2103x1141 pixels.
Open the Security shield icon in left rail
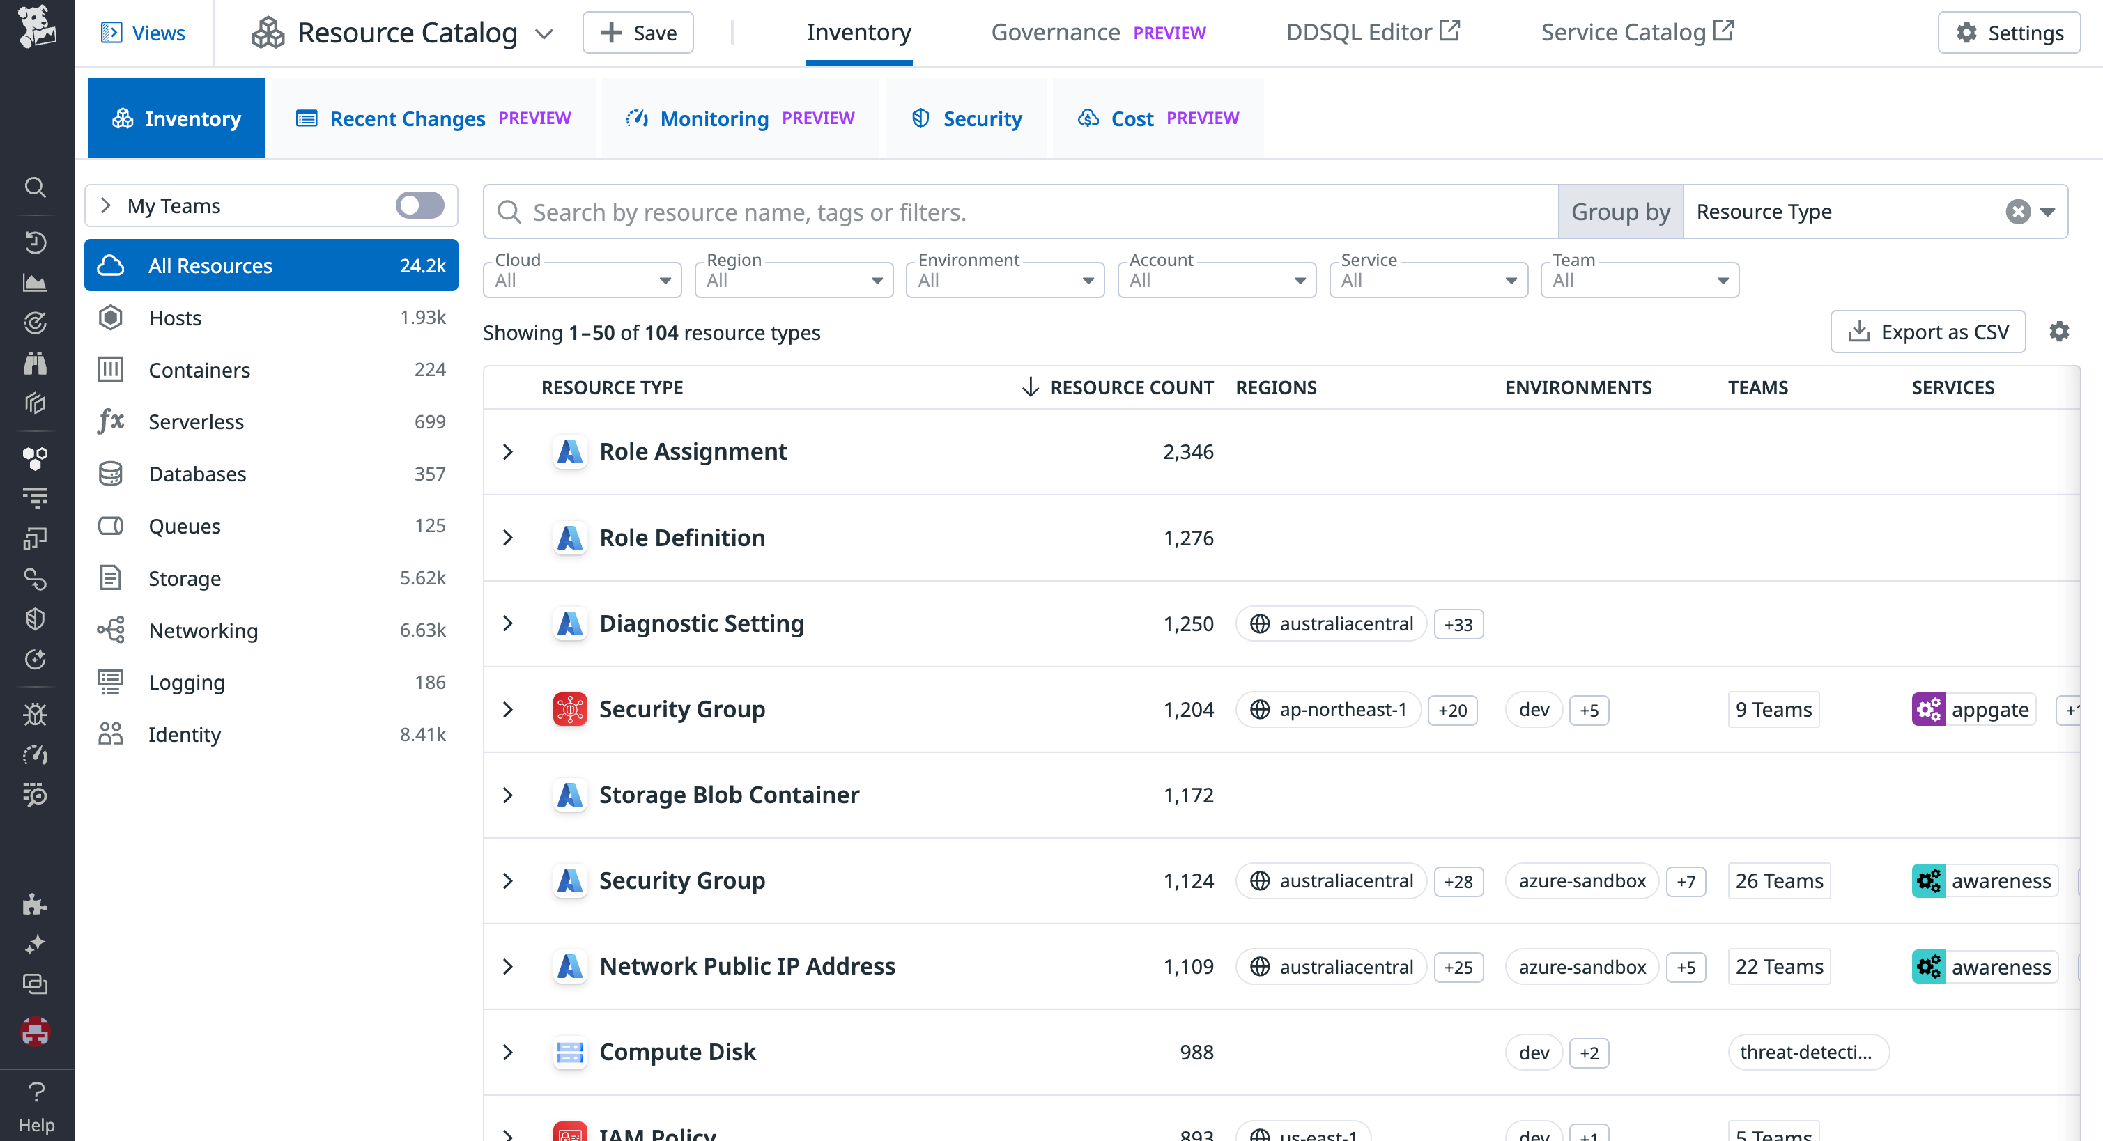(35, 618)
